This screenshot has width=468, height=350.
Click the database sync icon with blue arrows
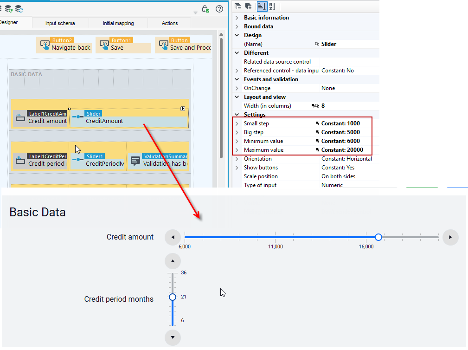coord(19,9)
